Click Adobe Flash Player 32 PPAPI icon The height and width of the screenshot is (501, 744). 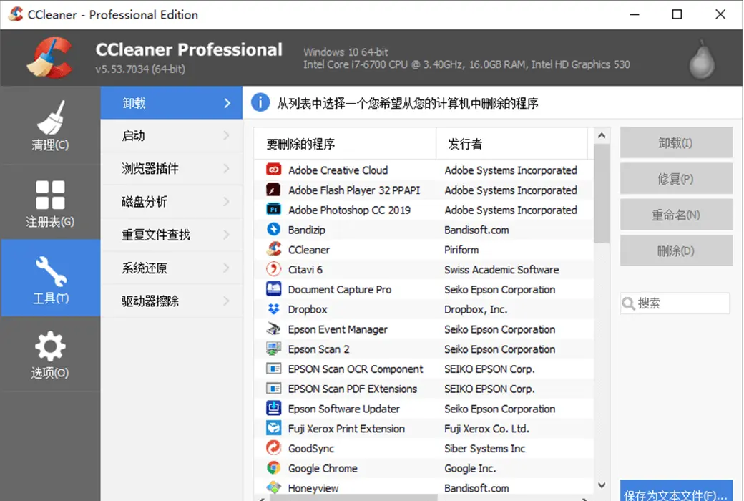pos(273,190)
